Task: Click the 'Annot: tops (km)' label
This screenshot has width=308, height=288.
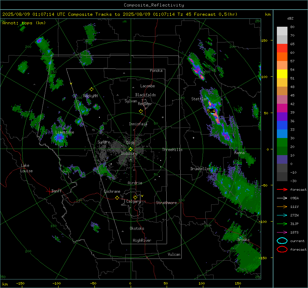Action: click(x=24, y=23)
